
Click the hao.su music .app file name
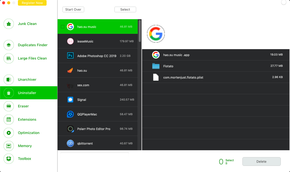(176, 55)
